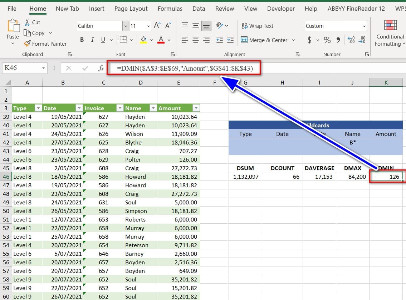Toggle Italic formatting
This screenshot has height=300, width=406.
coord(93,40)
